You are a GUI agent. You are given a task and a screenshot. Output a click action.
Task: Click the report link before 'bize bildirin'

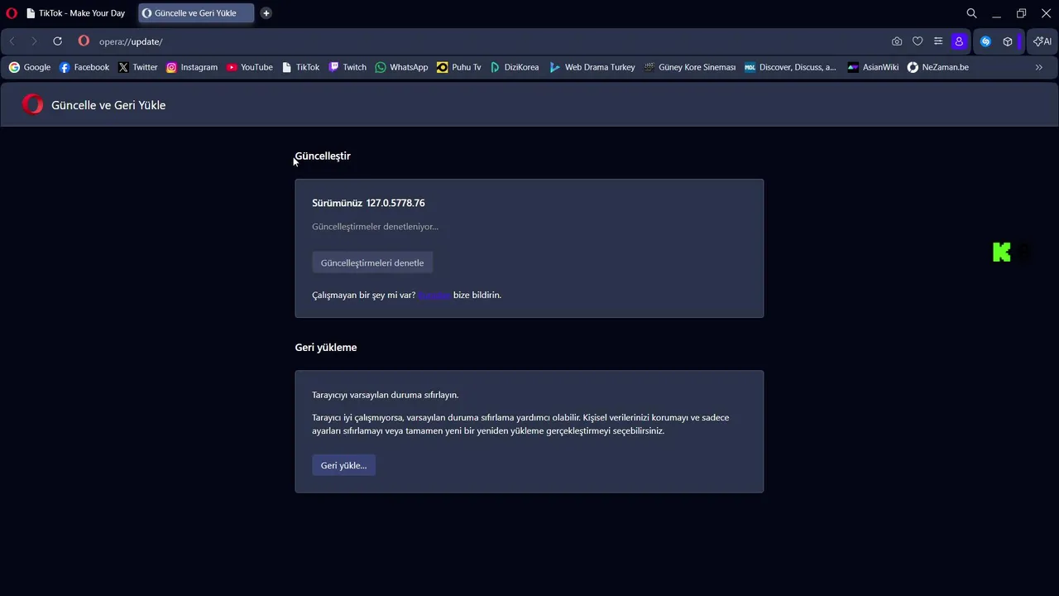pyautogui.click(x=434, y=295)
